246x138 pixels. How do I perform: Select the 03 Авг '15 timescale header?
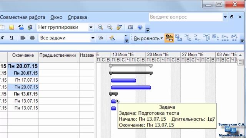pyautogui.click(x=226, y=54)
